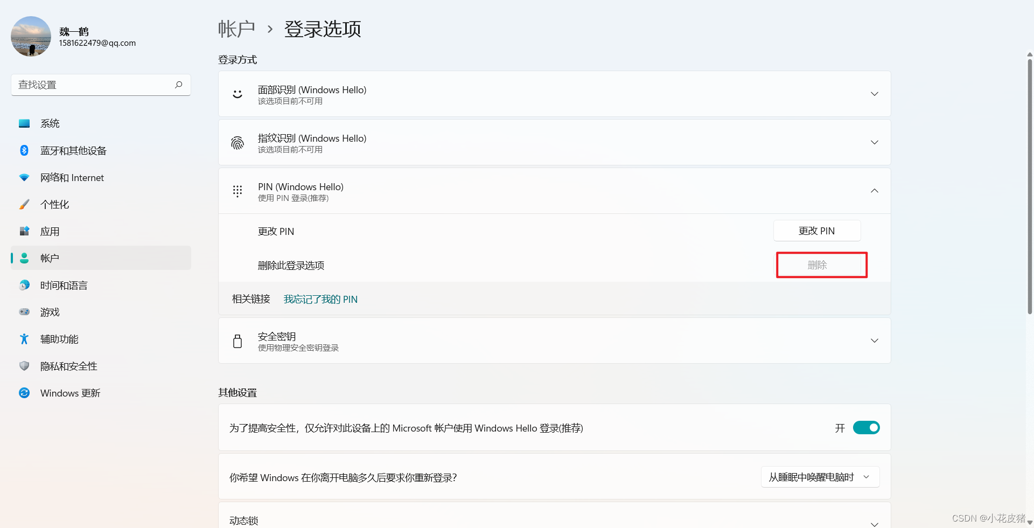This screenshot has height=528, width=1034.
Task: Click the 隐私和安全性 shield icon
Action: pyautogui.click(x=24, y=366)
